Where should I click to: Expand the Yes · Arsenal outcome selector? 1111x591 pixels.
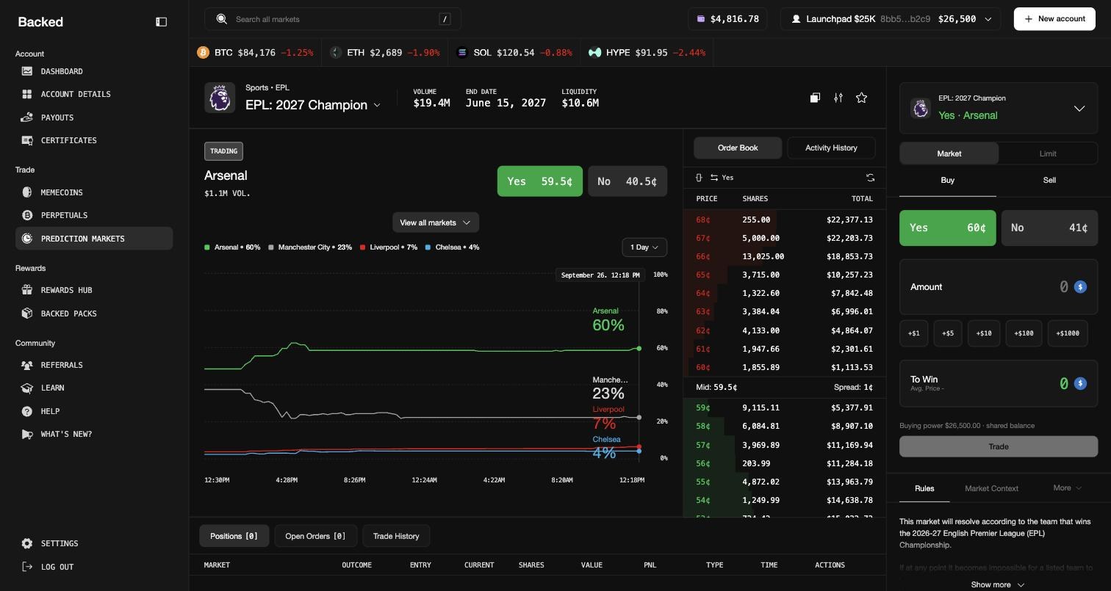tap(999, 109)
